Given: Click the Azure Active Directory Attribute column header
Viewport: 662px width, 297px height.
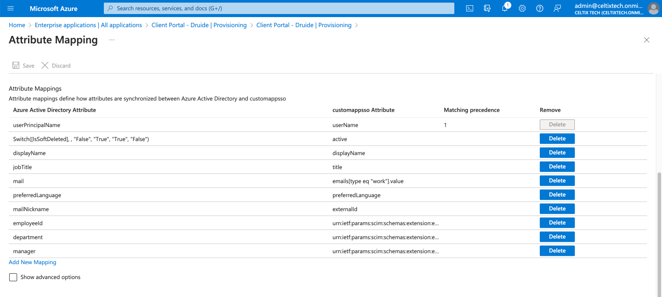Looking at the screenshot, I should point(54,110).
